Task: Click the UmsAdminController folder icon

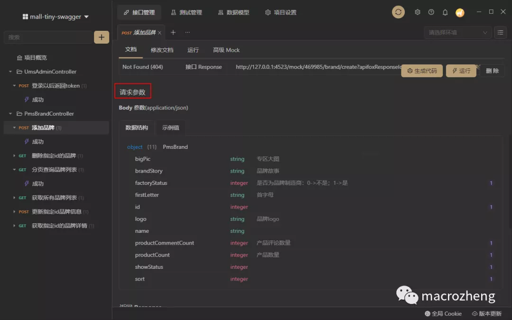Action: [19, 72]
